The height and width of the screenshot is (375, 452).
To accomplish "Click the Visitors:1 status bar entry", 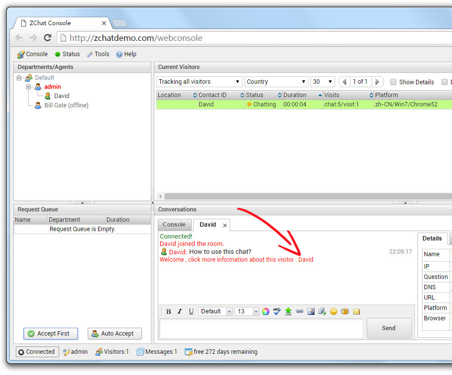I will click(x=112, y=352).
